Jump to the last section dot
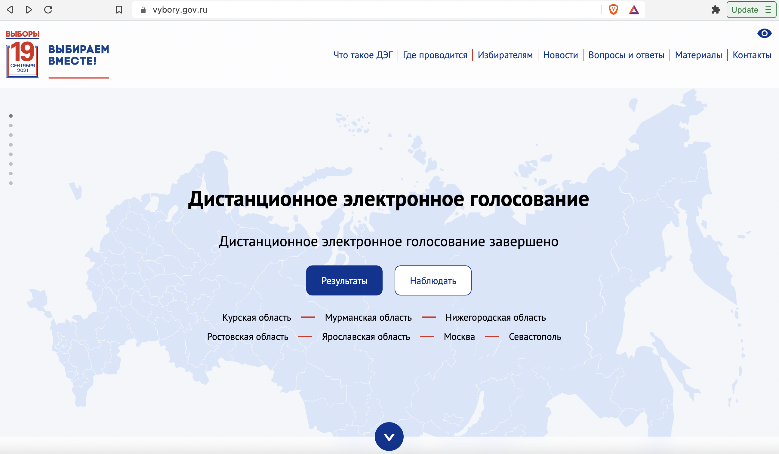This screenshot has height=454, width=779. coord(11,183)
